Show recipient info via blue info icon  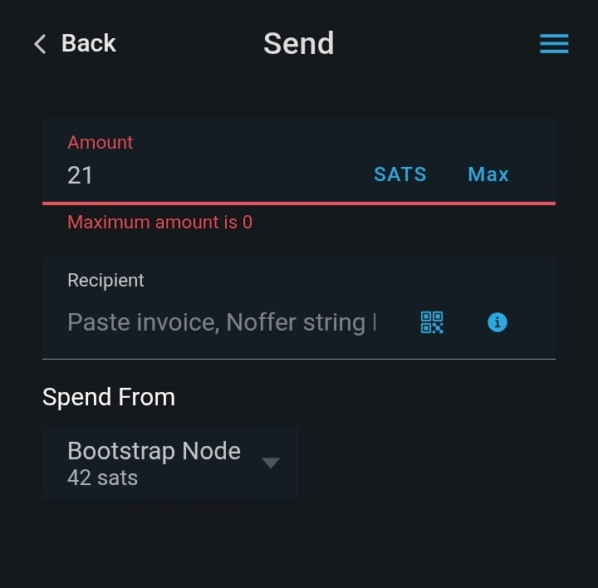497,322
